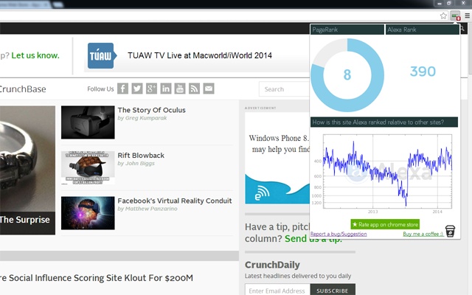Screen dimensions: 472x295
Task: Click the virtual reality head thumbnail
Action: click(88, 213)
